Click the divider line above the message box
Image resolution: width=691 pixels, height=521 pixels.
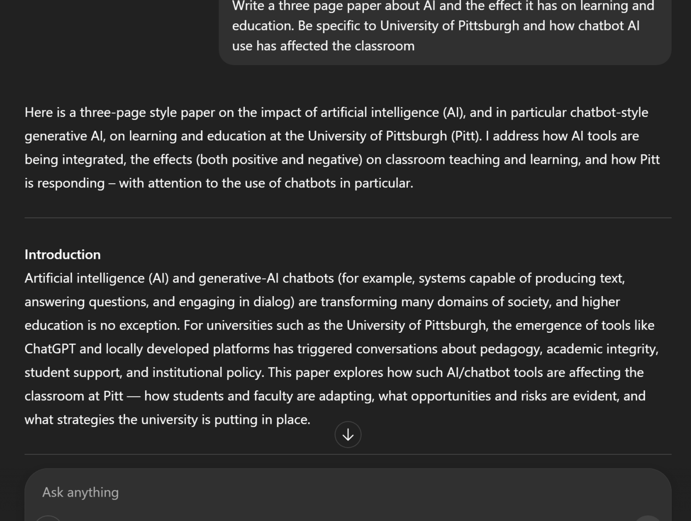click(x=348, y=454)
